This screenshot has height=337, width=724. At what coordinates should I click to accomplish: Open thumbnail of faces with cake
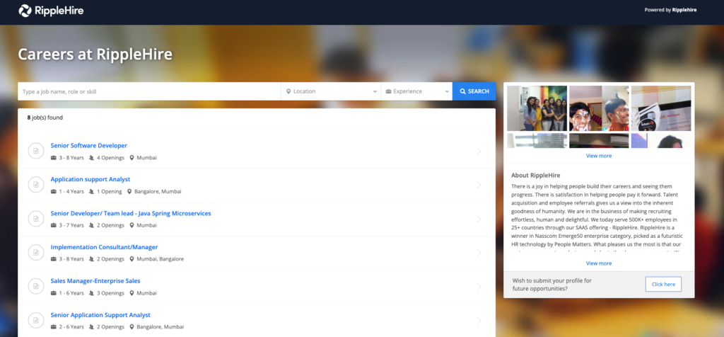click(x=599, y=108)
